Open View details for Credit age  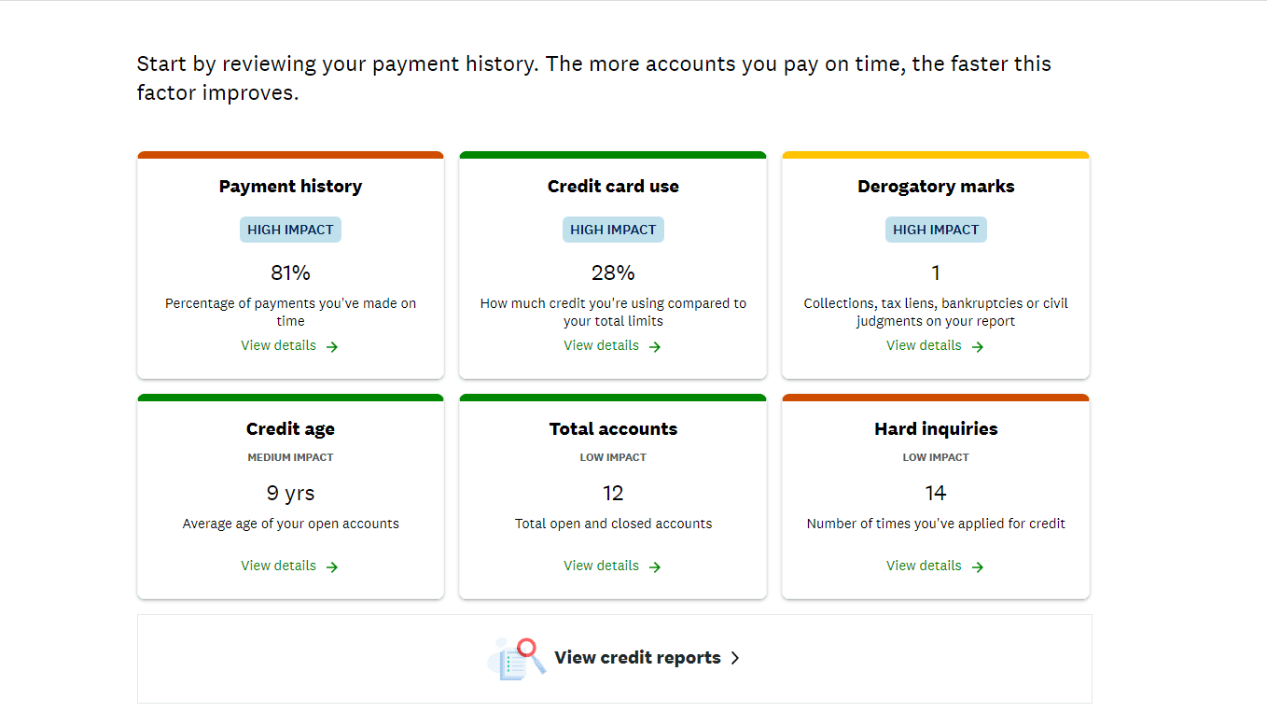point(279,566)
